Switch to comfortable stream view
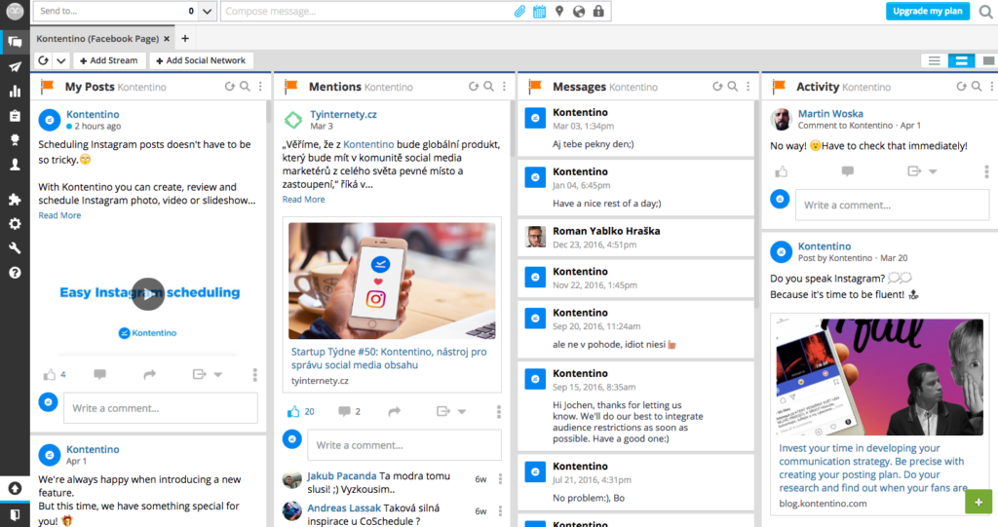This screenshot has width=998, height=527. 987,60
